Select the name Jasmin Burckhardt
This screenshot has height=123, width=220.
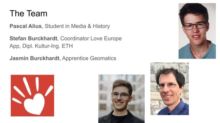click(34, 58)
